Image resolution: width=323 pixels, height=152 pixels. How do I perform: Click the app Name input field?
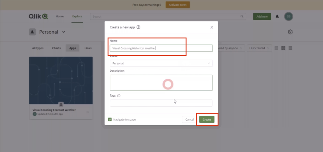point(161,48)
